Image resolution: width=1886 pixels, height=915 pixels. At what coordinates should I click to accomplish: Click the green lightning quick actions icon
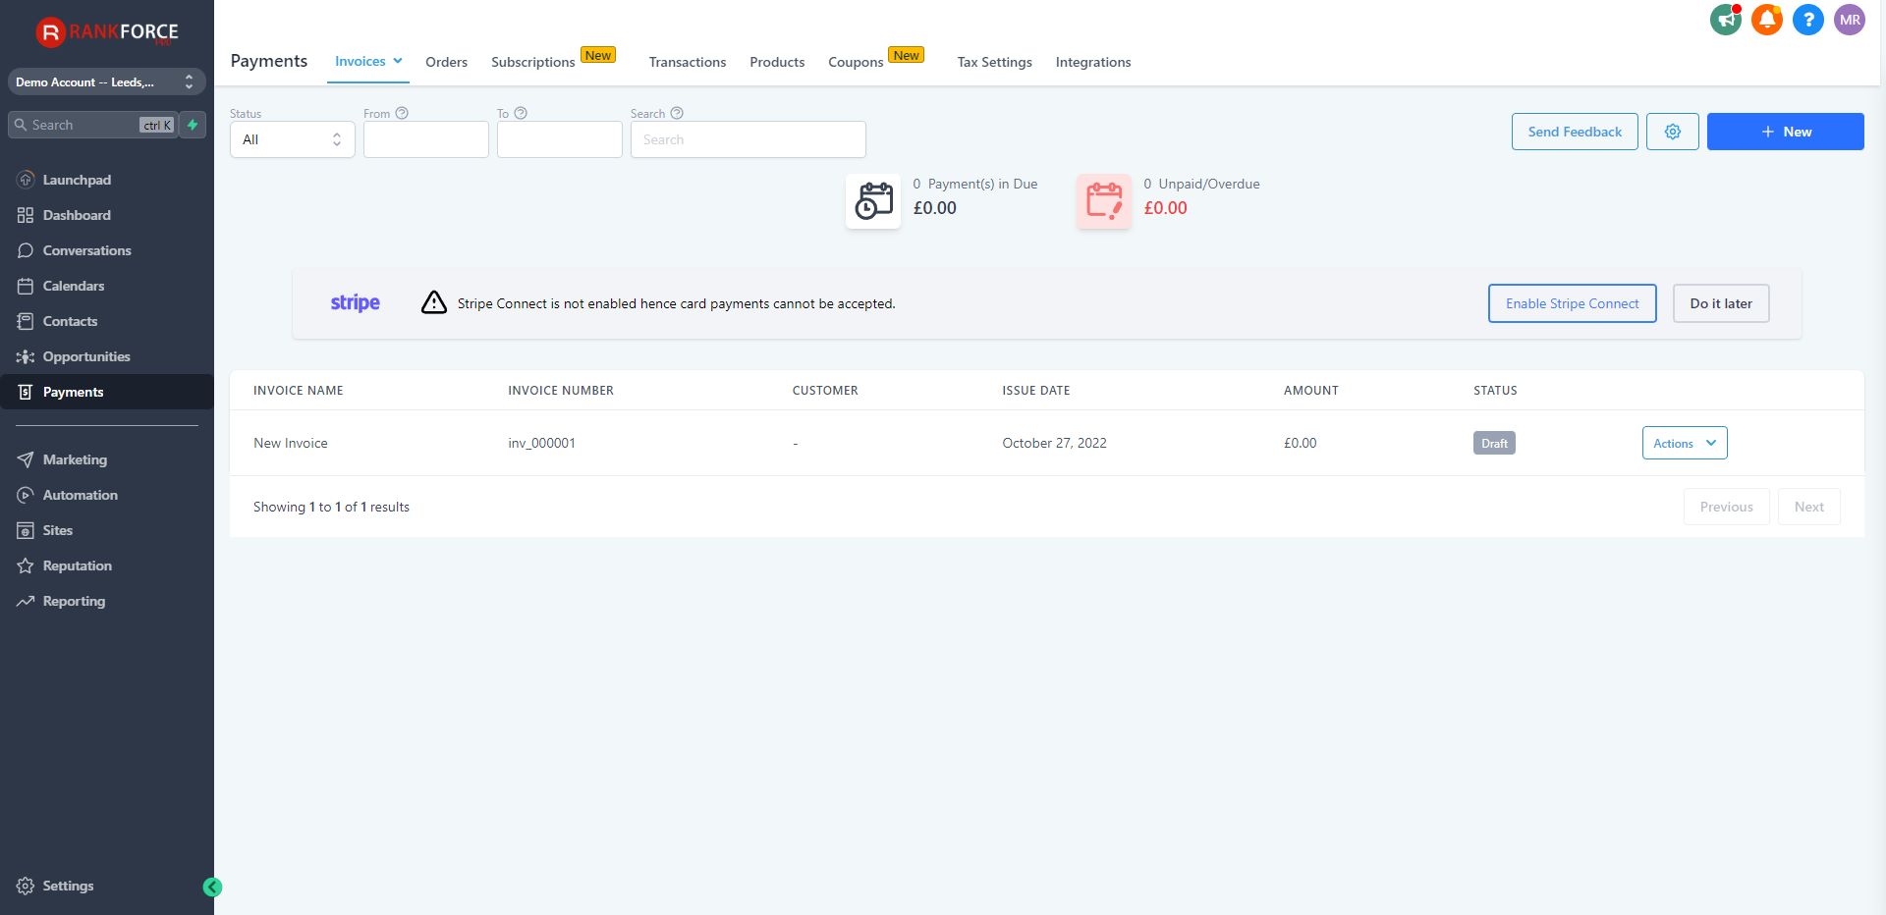click(194, 125)
